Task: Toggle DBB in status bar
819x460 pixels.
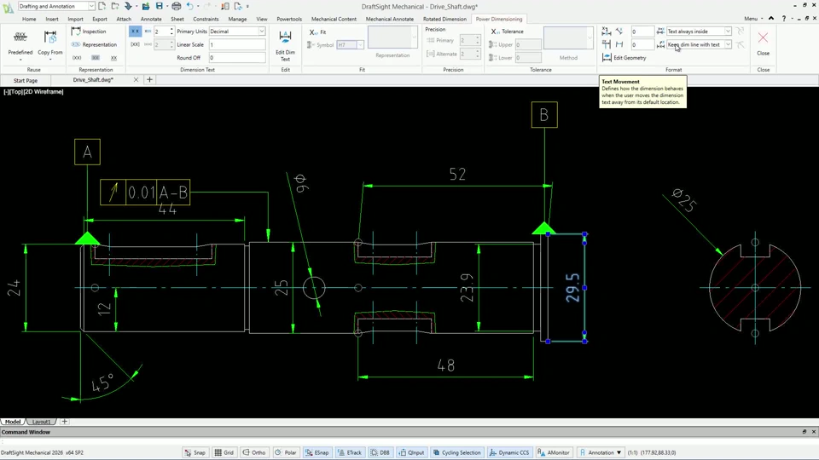Action: tap(380, 452)
